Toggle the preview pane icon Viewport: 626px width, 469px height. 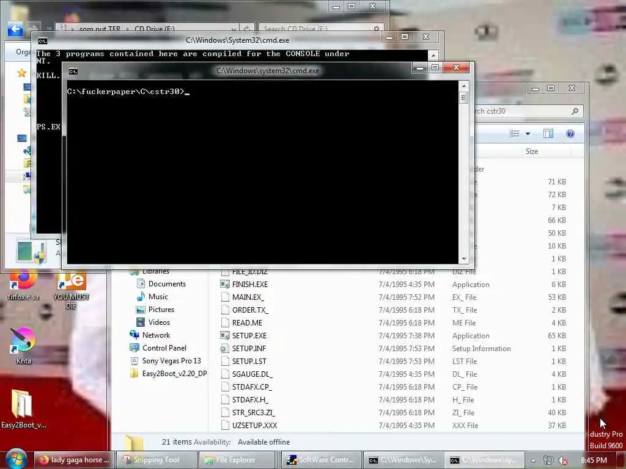(x=548, y=134)
